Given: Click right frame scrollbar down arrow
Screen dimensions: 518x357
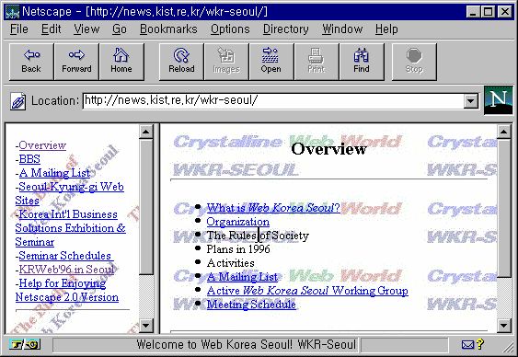Looking at the screenshot, I should point(504,326).
